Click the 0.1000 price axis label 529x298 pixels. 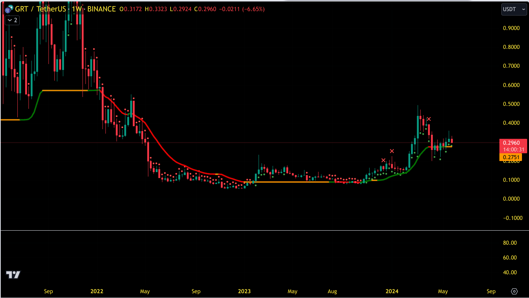coord(512,180)
